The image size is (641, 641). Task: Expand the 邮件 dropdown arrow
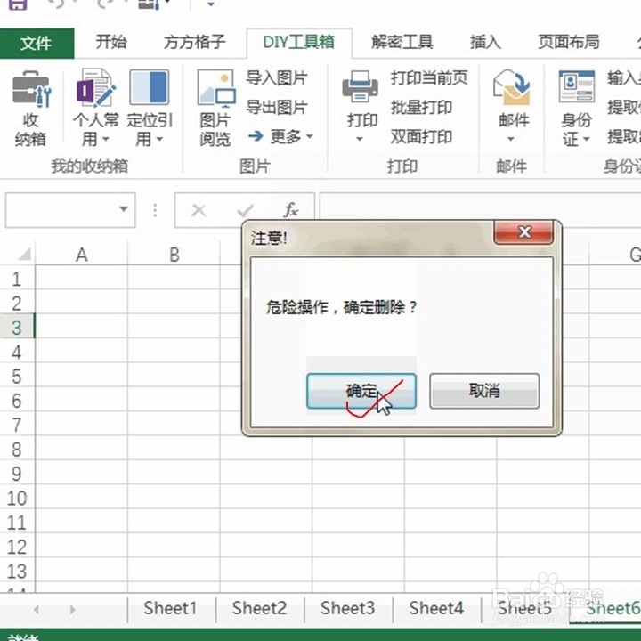(511, 139)
